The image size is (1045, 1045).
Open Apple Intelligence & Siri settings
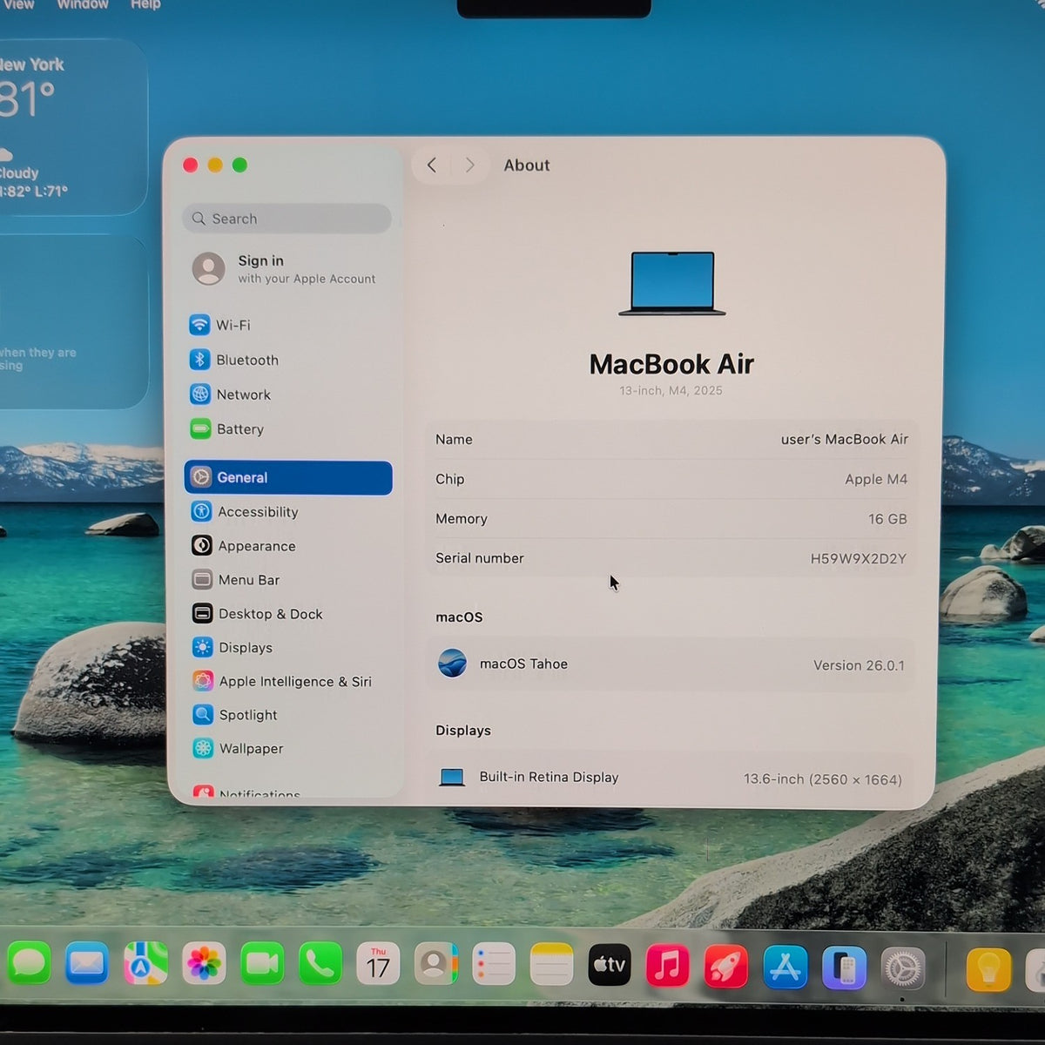(288, 682)
